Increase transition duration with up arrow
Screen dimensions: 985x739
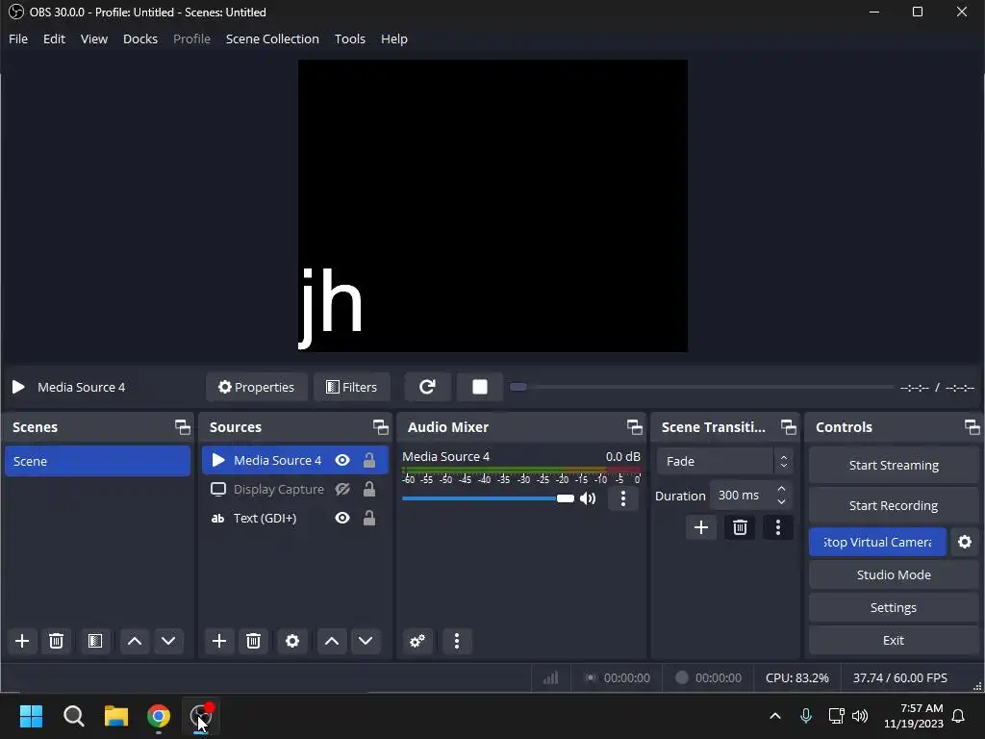[x=781, y=489]
